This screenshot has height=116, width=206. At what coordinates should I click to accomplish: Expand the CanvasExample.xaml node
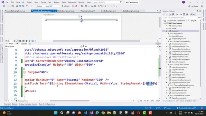[x=166, y=44]
